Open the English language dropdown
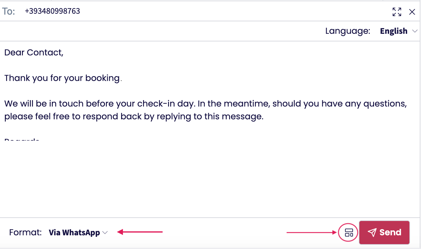Screen dimensions: 421x249 coord(394,31)
